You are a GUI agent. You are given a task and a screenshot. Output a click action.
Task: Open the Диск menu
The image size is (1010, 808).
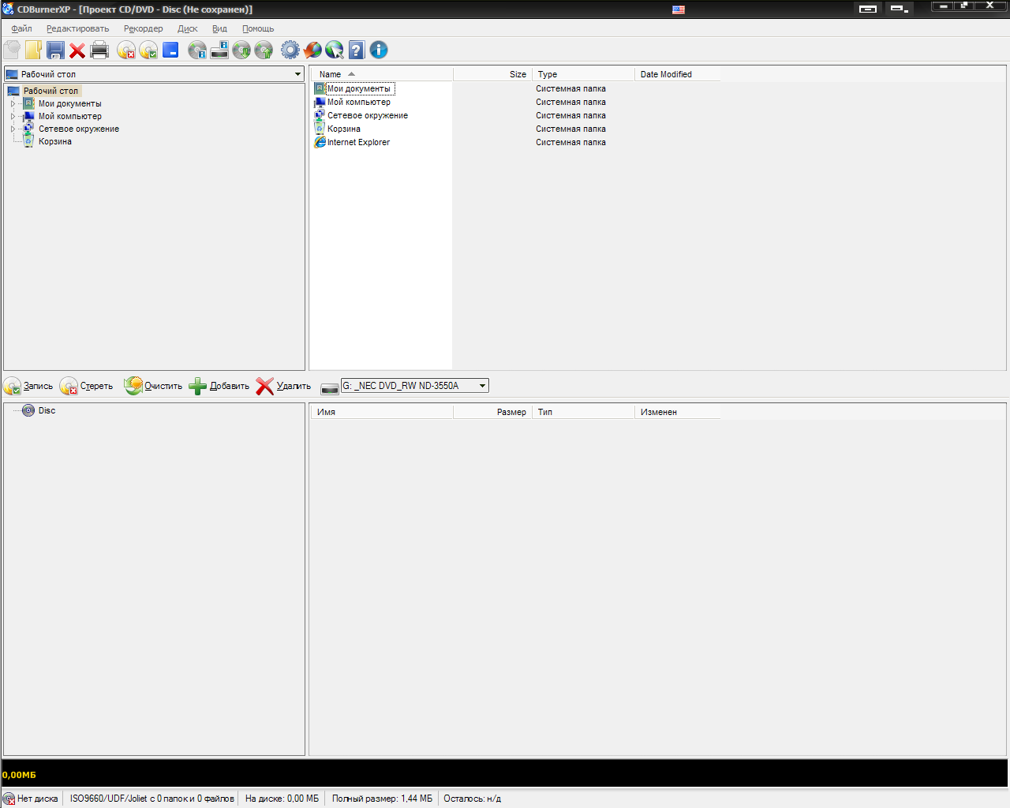(188, 28)
